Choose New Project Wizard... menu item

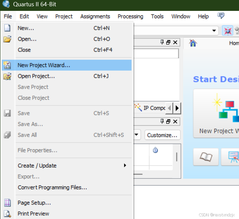[x=67, y=65]
